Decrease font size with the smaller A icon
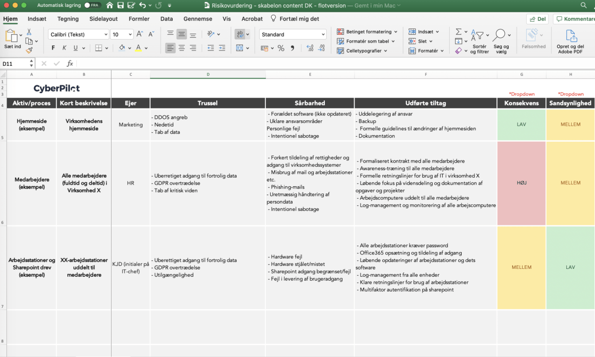The width and height of the screenshot is (595, 357). coord(150,34)
